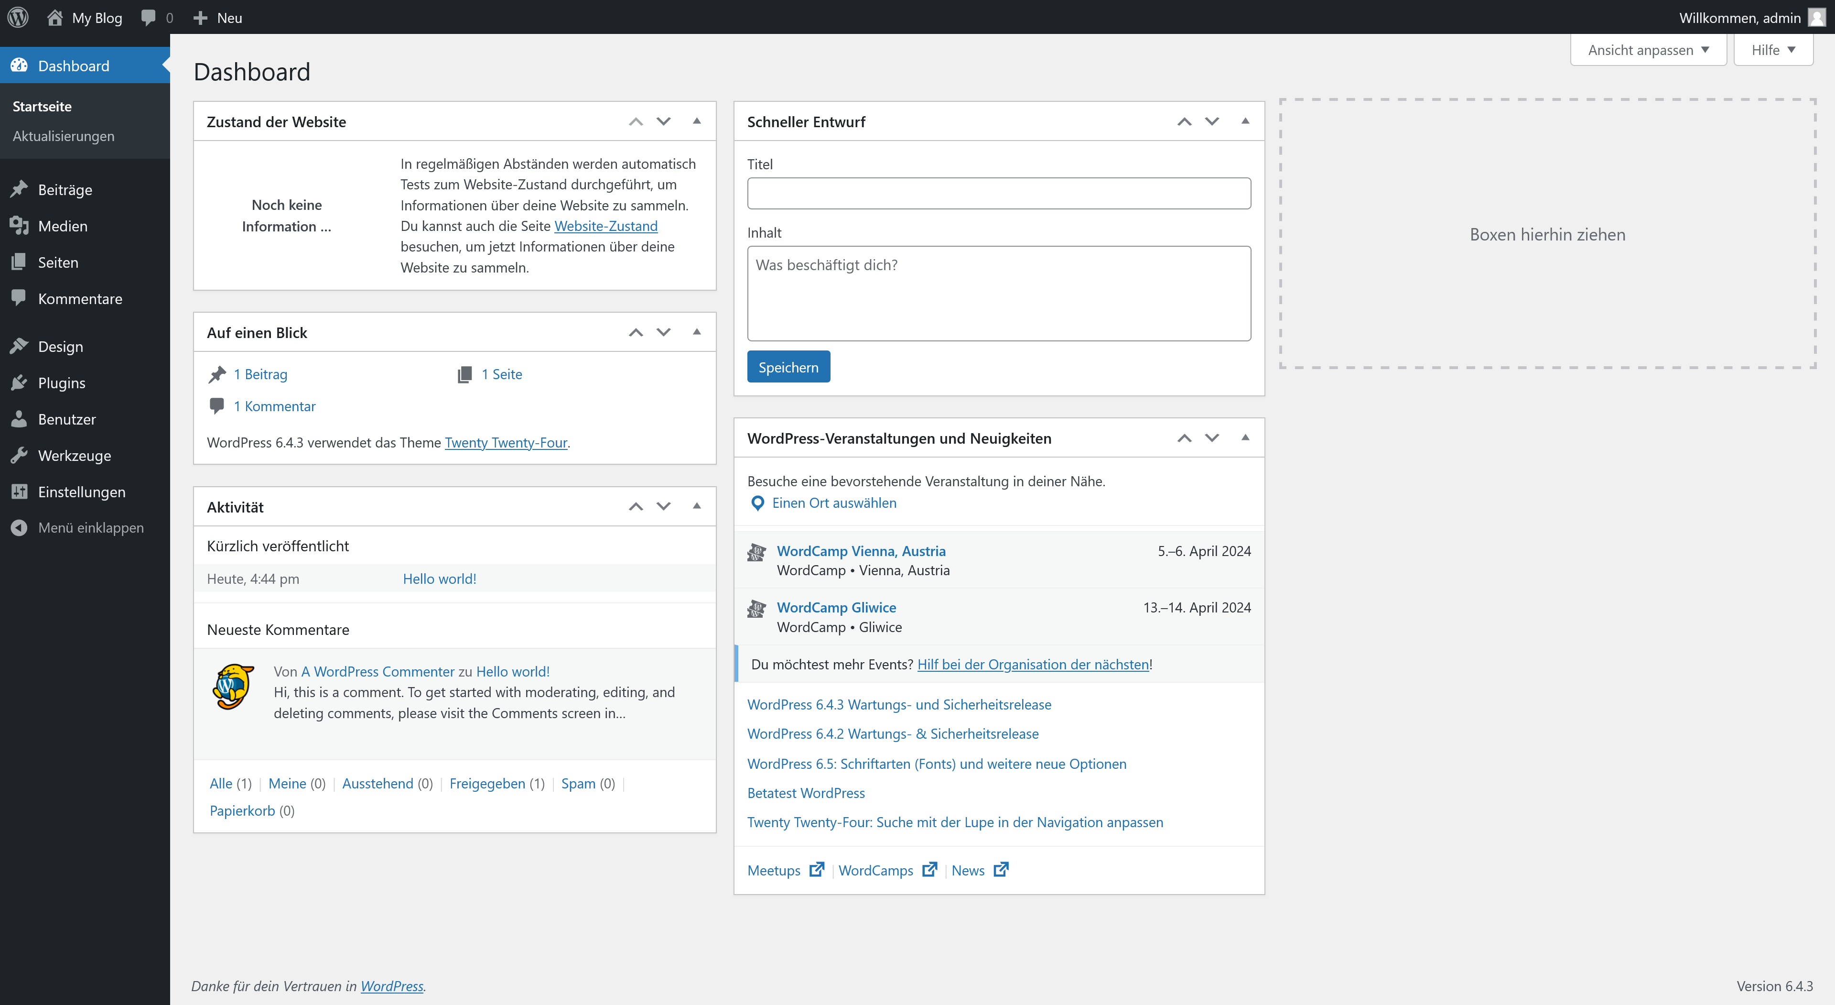Click the Speichern button
Image resolution: width=1835 pixels, height=1005 pixels.
(x=788, y=366)
